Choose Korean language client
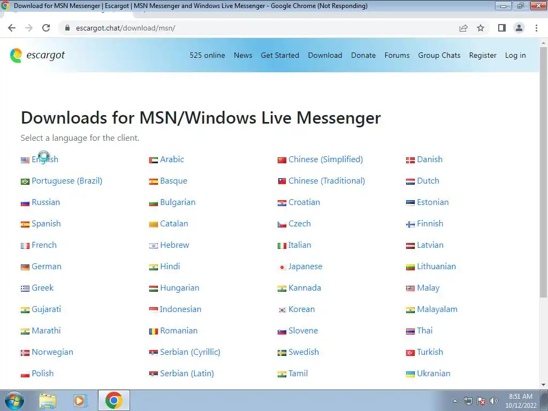The width and height of the screenshot is (548, 411). coord(302,309)
